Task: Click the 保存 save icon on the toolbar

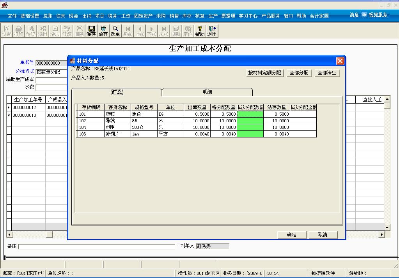Action: point(91,31)
